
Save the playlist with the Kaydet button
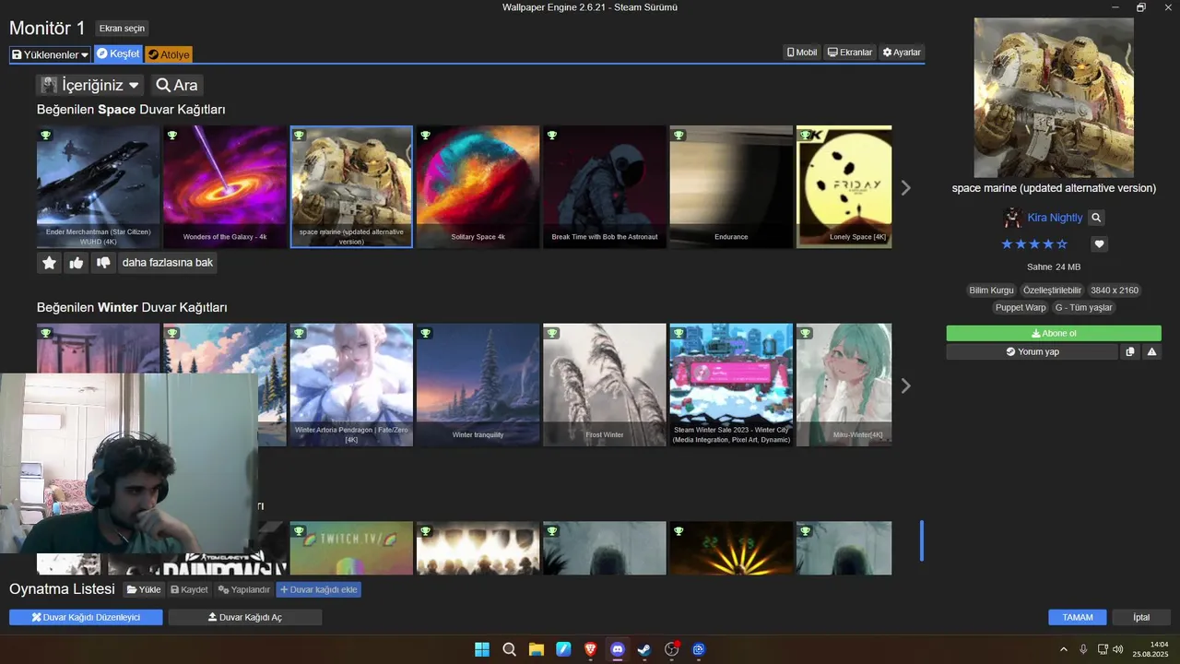point(189,589)
